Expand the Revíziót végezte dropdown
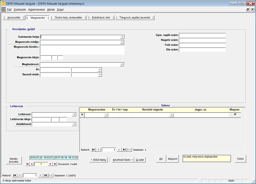Viewport: 256px width, 184px height. tap(171, 115)
